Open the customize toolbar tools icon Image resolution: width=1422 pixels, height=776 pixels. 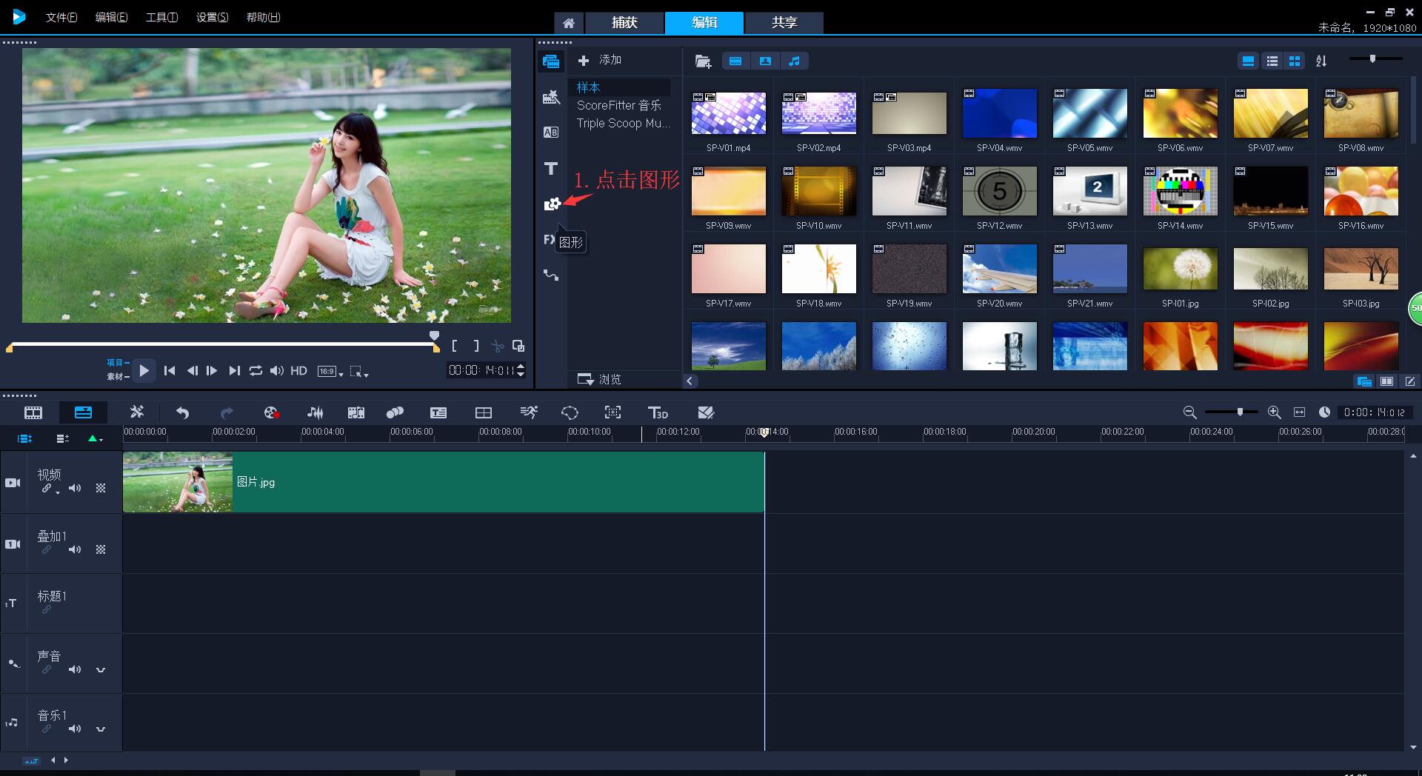pos(136,412)
